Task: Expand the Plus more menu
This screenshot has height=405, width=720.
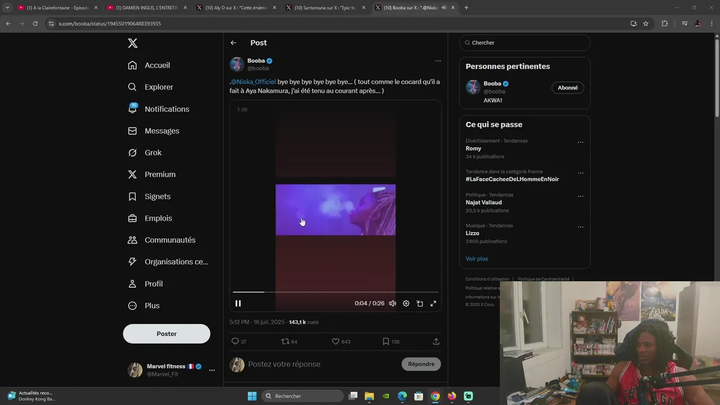Action: (144, 306)
